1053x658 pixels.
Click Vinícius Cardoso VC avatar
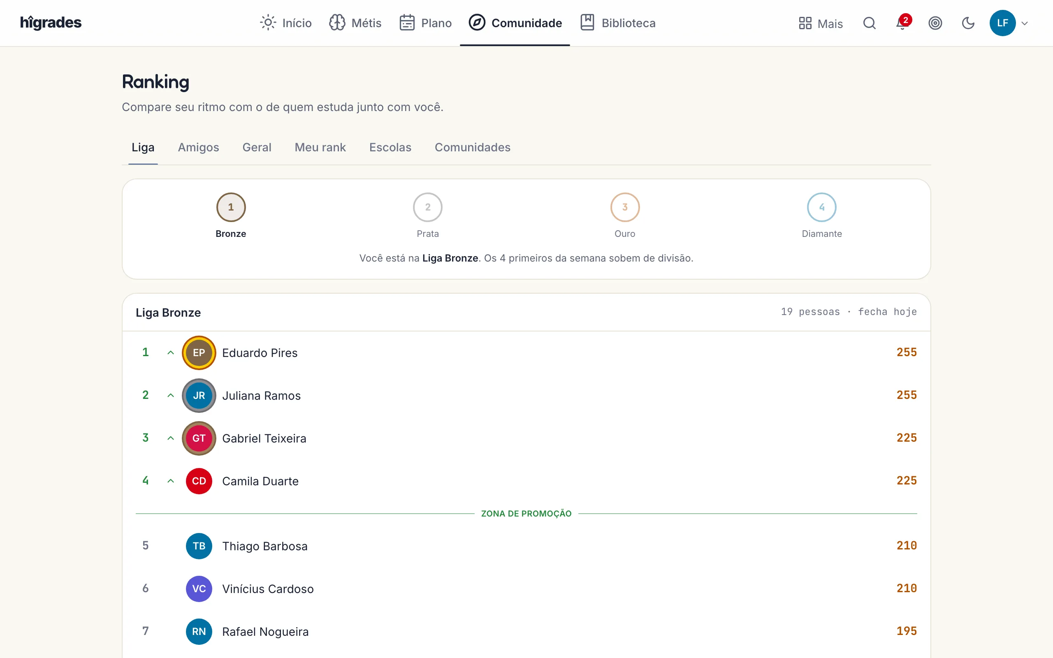click(199, 589)
